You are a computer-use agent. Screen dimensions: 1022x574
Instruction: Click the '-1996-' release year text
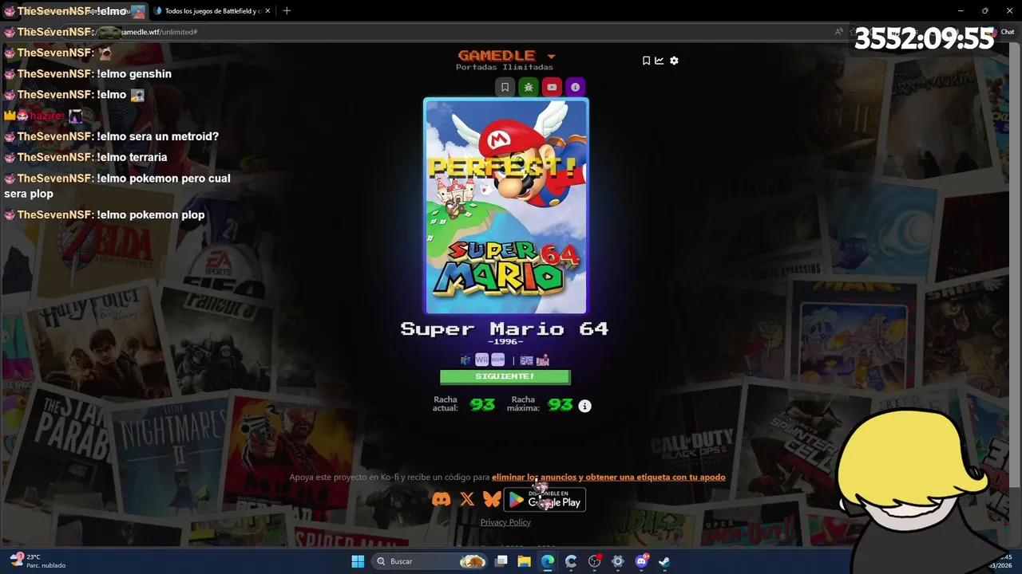[x=505, y=342]
